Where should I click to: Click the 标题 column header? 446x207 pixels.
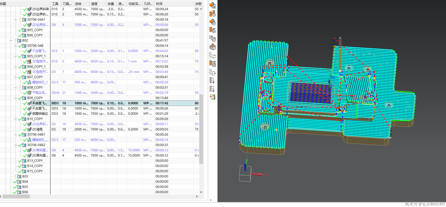click(25, 4)
